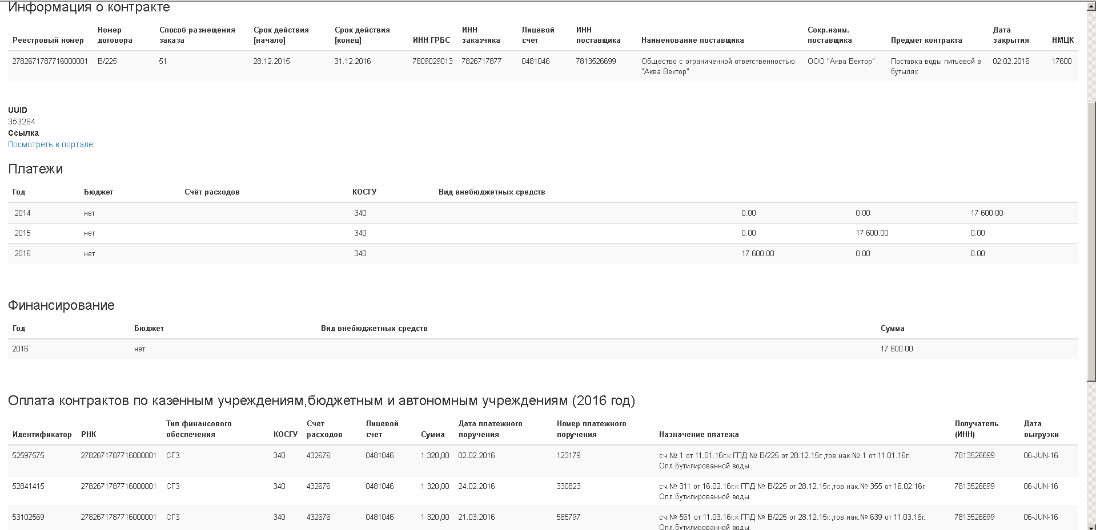The height and width of the screenshot is (530, 1096).
Task: Click contract number В/225 cell
Action: tap(107, 61)
